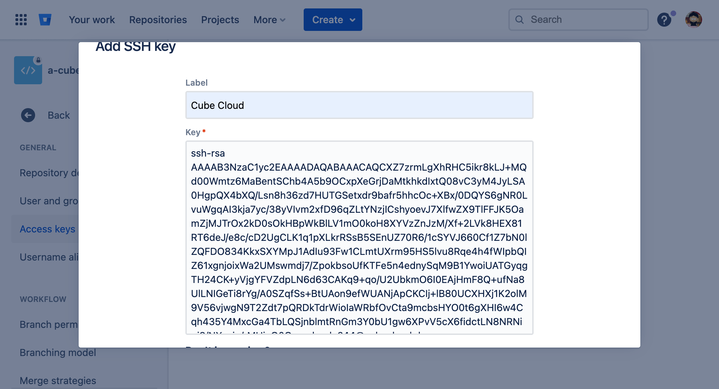
Task: Click the back arrow navigation icon
Action: (x=28, y=115)
